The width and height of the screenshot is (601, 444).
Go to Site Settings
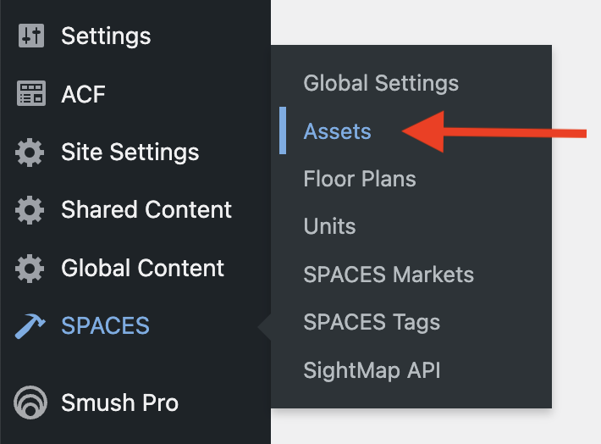(x=130, y=153)
